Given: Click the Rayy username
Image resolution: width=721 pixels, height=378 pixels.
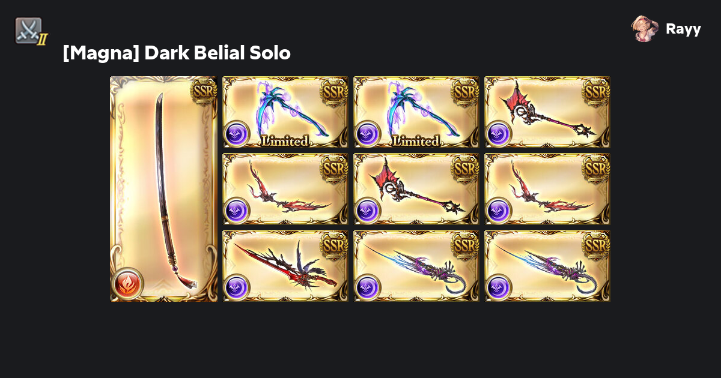Looking at the screenshot, I should (x=683, y=29).
